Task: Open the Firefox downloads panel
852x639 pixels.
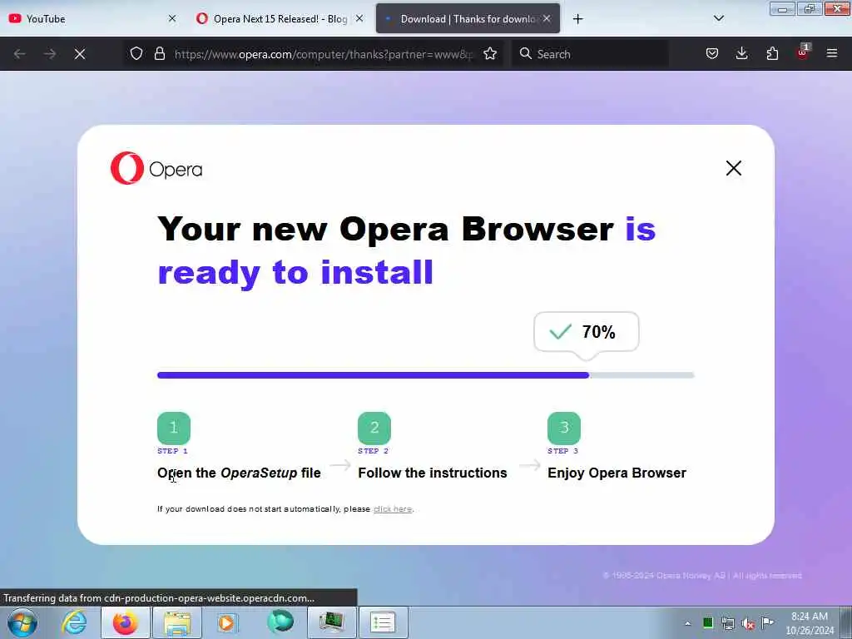Action: [x=741, y=53]
